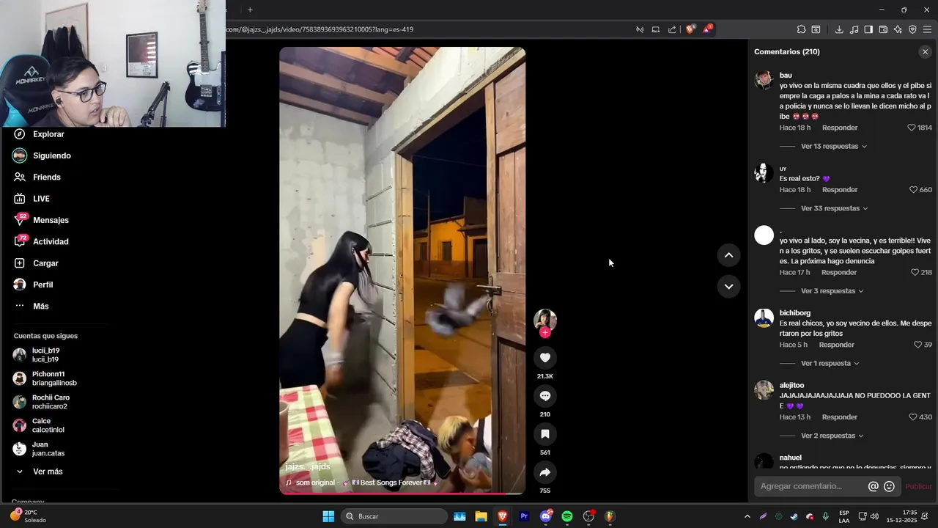Viewport: 938px width, 528px height.
Task: Like the 'Es real esto?' comment
Action: (913, 190)
